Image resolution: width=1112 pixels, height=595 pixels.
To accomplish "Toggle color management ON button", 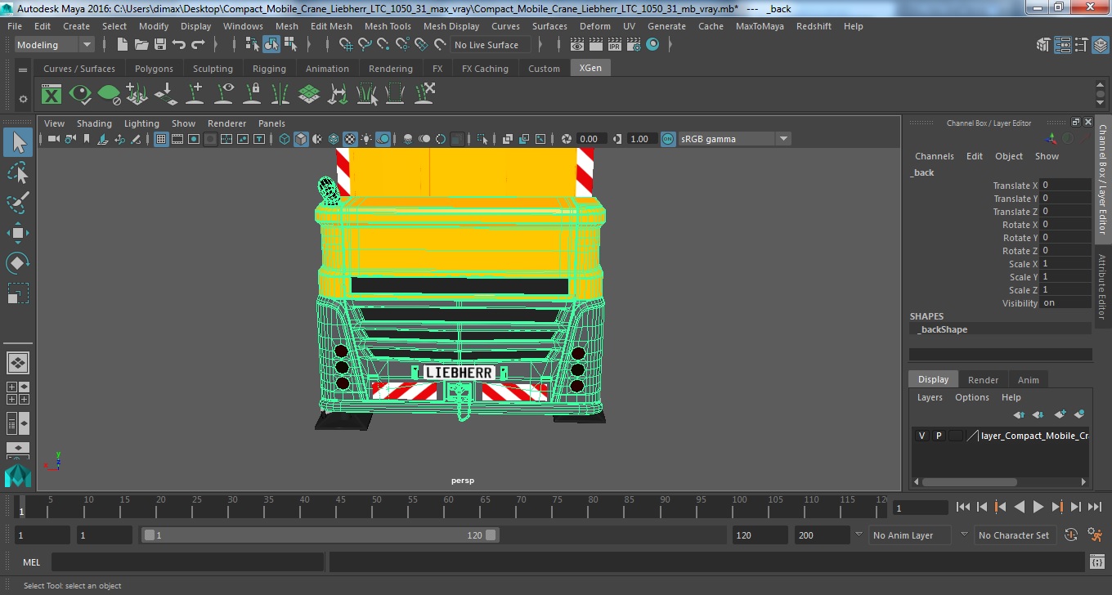I will pyautogui.click(x=668, y=139).
